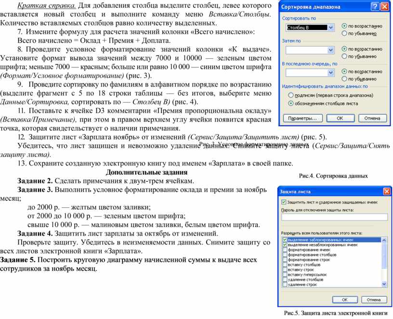Click the underlined text Краткая справка.

click(x=47, y=5)
